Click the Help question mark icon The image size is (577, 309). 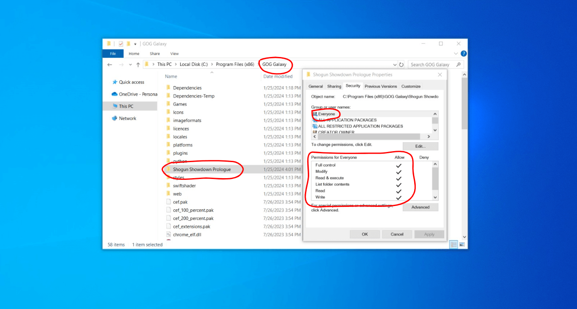point(464,54)
